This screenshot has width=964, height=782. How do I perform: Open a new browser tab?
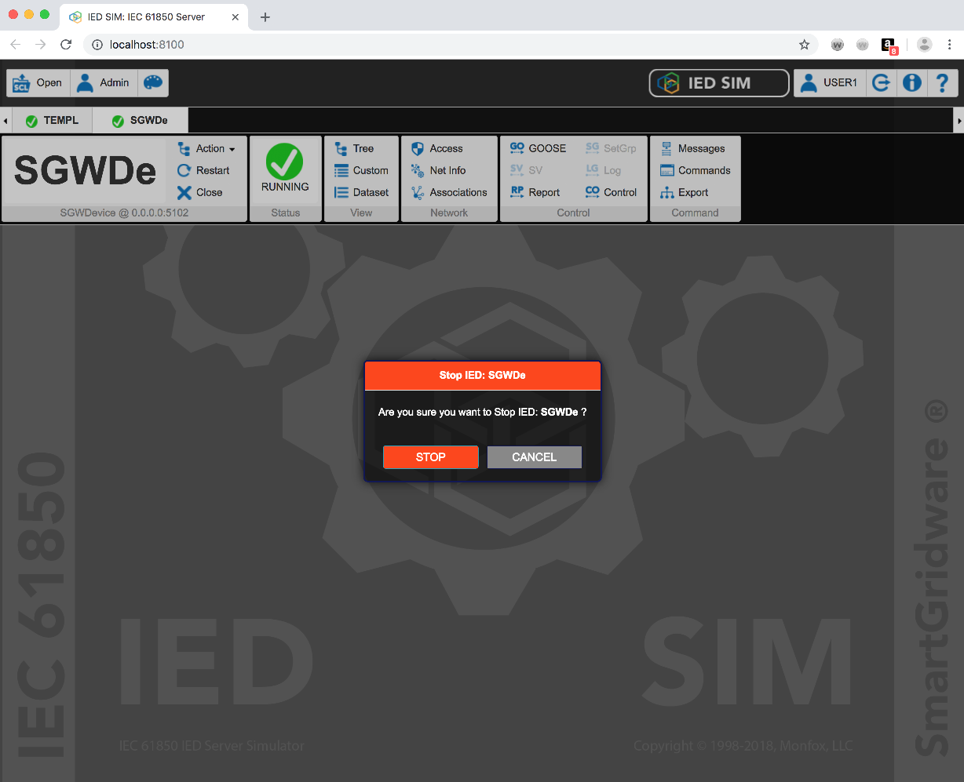coord(265,16)
